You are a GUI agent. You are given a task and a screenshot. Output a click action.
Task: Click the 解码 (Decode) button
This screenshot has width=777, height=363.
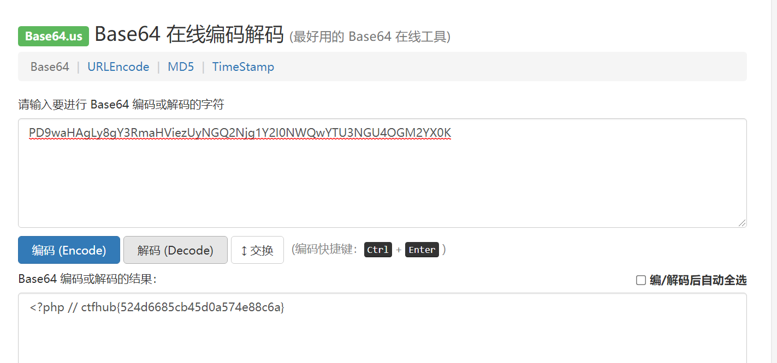tap(175, 250)
